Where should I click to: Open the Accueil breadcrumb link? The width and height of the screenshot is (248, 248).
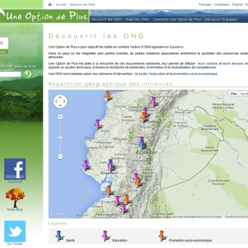tap(61, 4)
